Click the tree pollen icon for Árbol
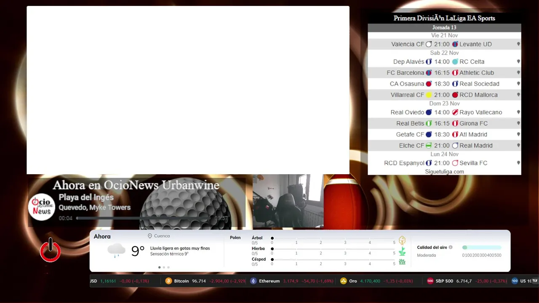 [402, 240]
